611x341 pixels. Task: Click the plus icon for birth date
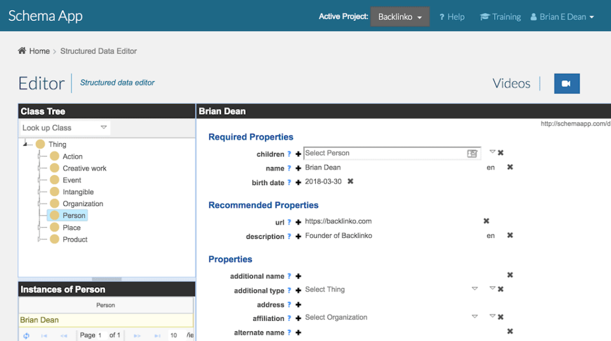pyautogui.click(x=298, y=182)
